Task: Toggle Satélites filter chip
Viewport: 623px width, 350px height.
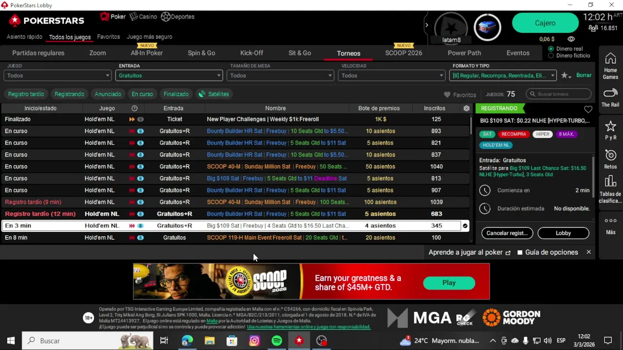Action: (x=214, y=94)
